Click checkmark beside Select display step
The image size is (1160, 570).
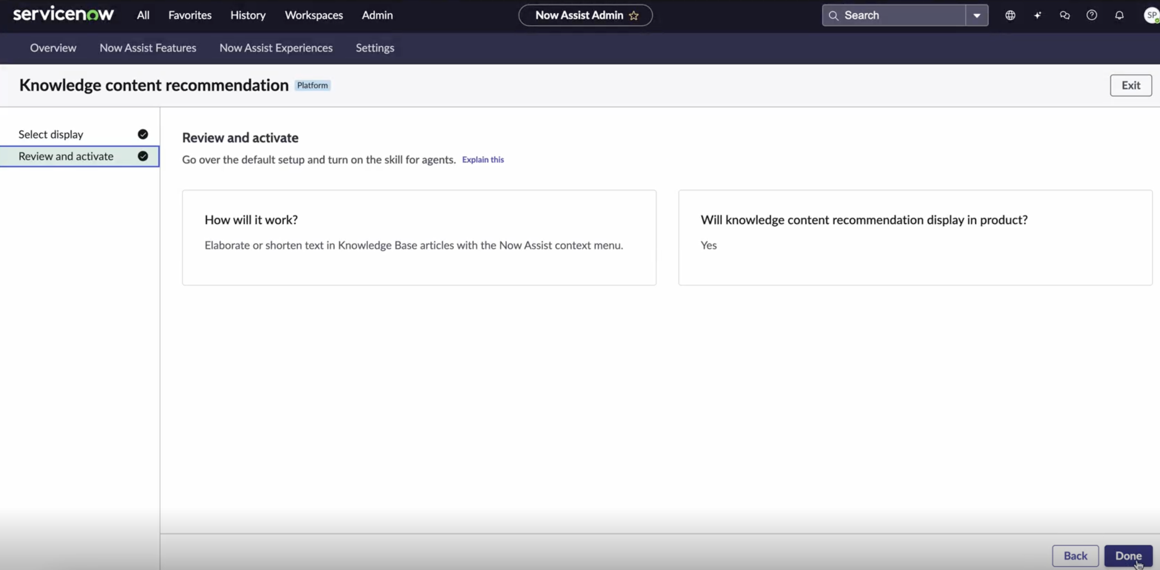tap(143, 134)
